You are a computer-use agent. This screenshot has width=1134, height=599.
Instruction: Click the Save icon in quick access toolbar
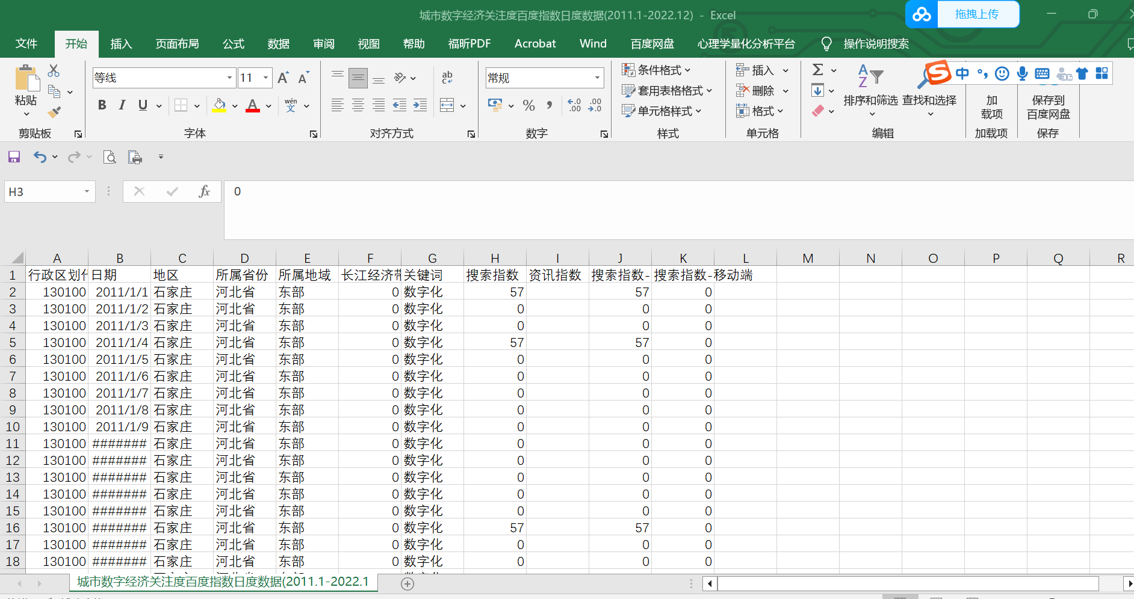[x=14, y=157]
